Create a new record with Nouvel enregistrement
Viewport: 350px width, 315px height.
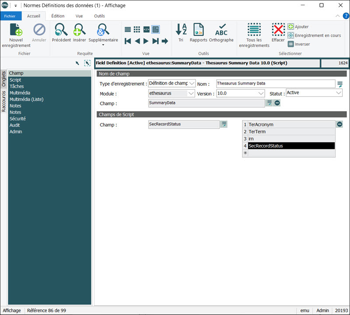(16, 35)
